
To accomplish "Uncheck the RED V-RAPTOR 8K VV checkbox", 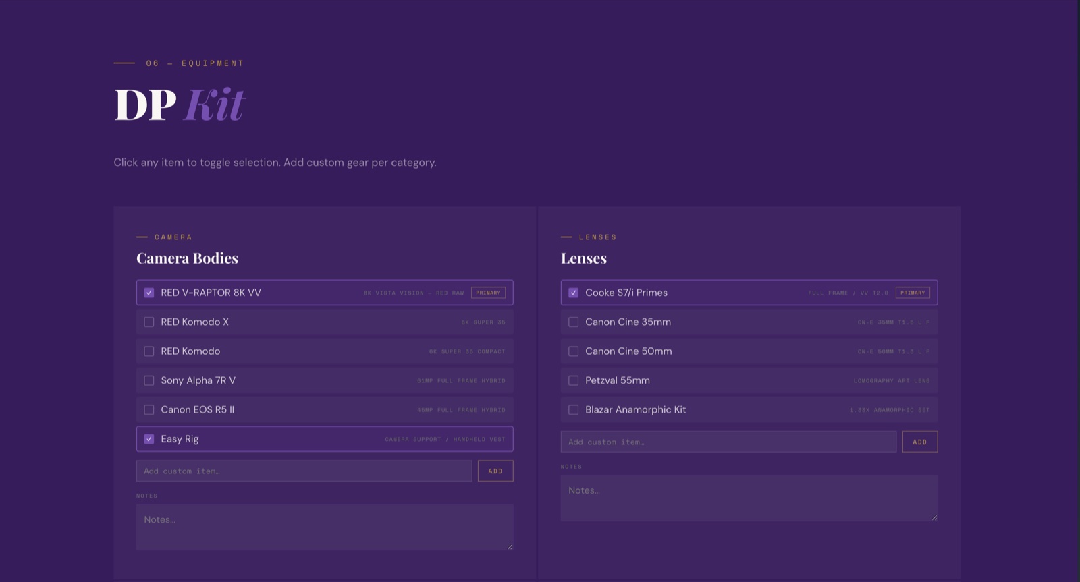I will 149,293.
